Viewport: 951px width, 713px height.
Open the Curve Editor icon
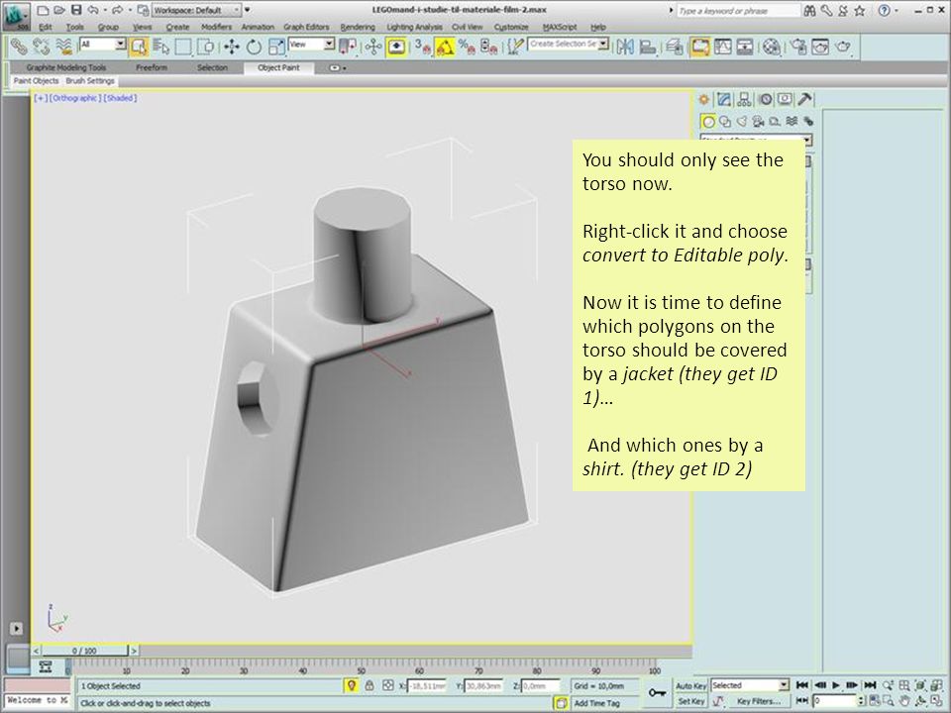coord(722,47)
